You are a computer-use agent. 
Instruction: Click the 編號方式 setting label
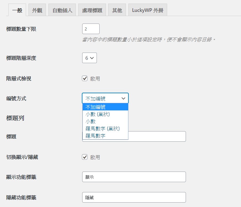click(x=16, y=99)
